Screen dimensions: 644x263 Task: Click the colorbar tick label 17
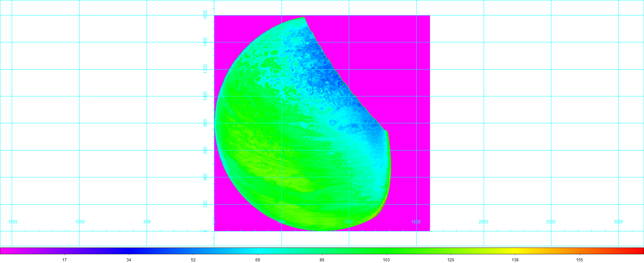point(64,260)
